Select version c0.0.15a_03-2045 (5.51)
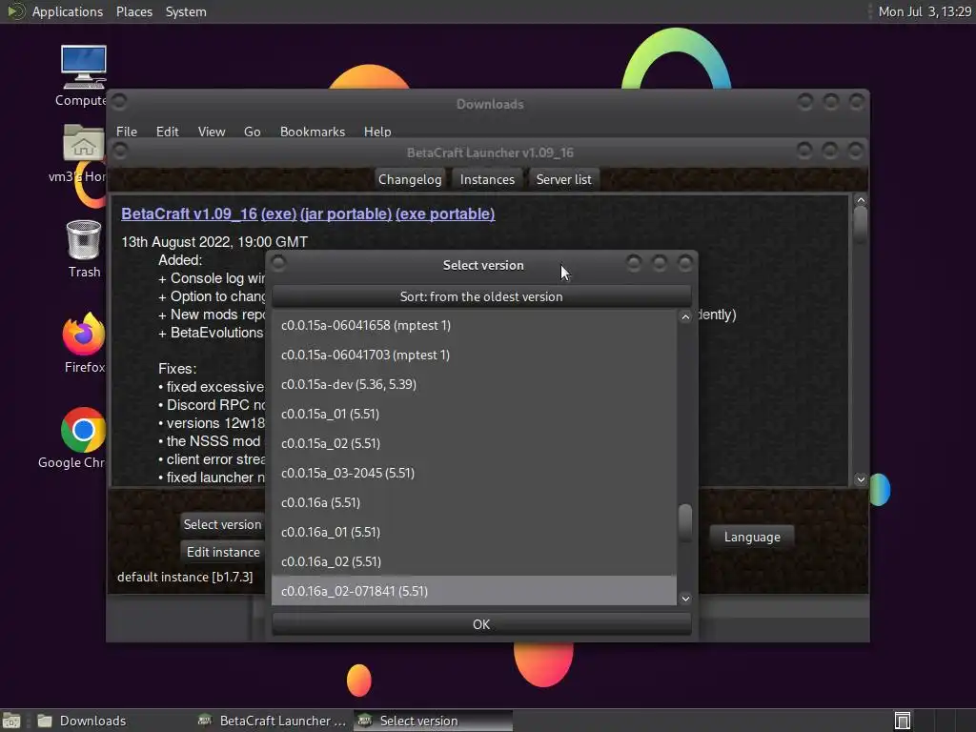The image size is (976, 732). 474,473
